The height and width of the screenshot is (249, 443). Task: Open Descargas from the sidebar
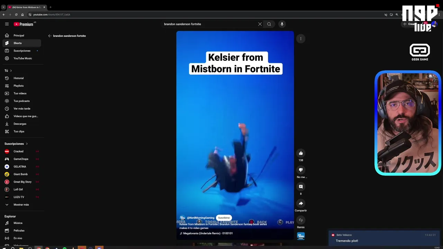21,124
